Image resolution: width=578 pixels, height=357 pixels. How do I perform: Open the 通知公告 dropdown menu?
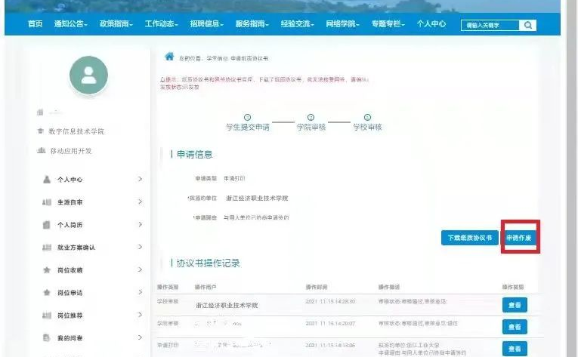(x=71, y=24)
